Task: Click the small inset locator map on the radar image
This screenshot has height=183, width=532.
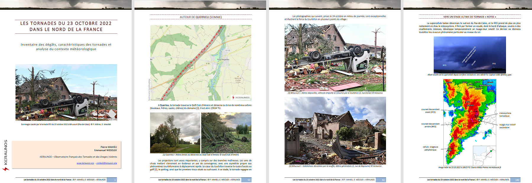Action: point(484,155)
